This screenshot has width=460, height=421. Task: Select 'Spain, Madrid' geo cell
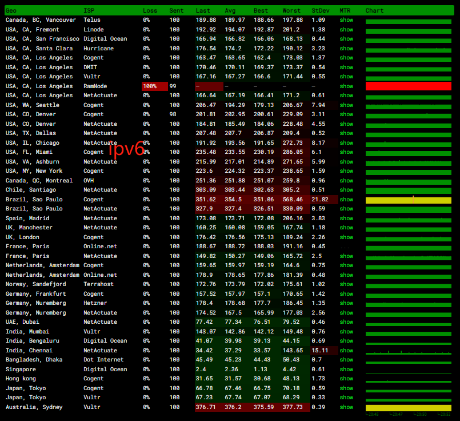point(27,219)
